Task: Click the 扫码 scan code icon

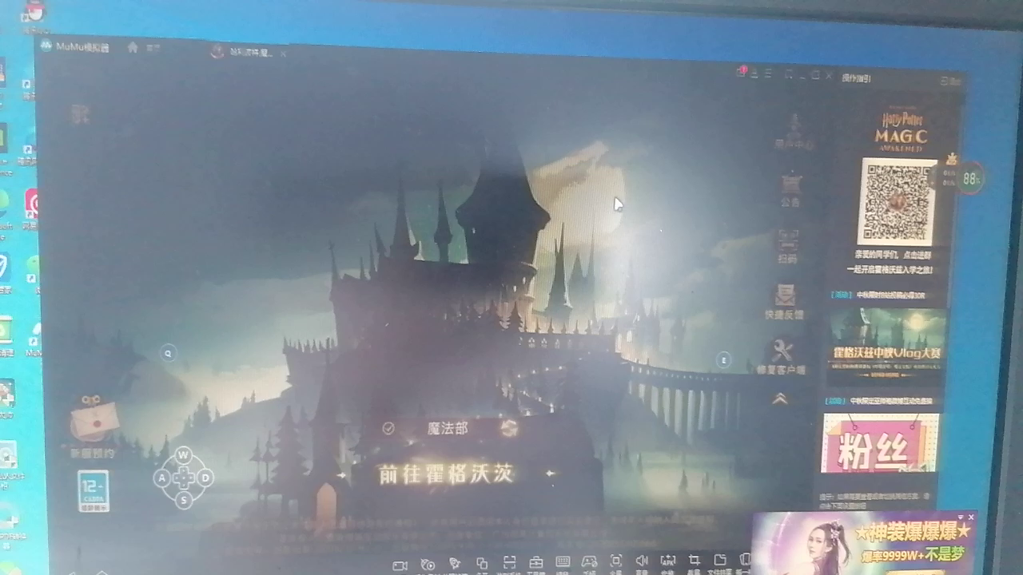Action: 788,245
